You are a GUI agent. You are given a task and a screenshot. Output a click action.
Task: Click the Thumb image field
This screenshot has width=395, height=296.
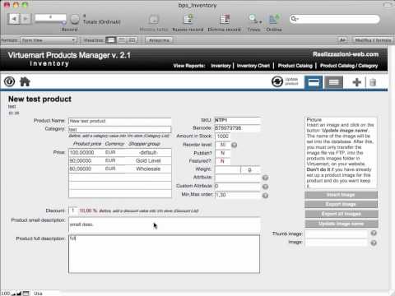click(x=337, y=234)
